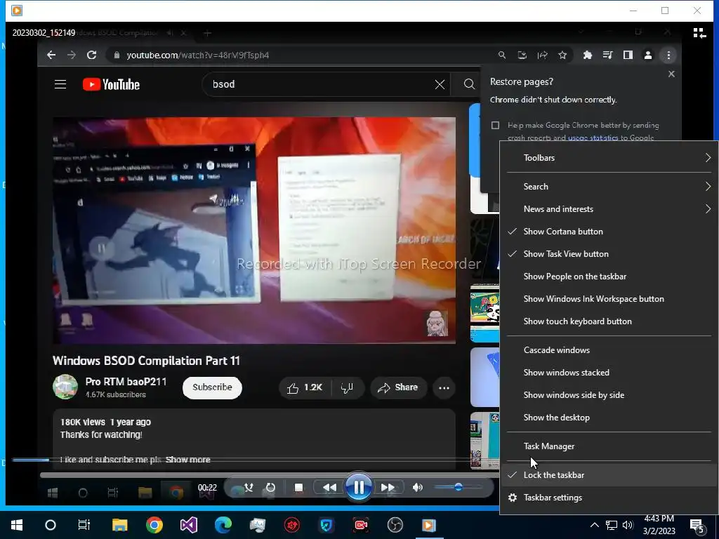Skip to previous track in media player

click(329, 487)
